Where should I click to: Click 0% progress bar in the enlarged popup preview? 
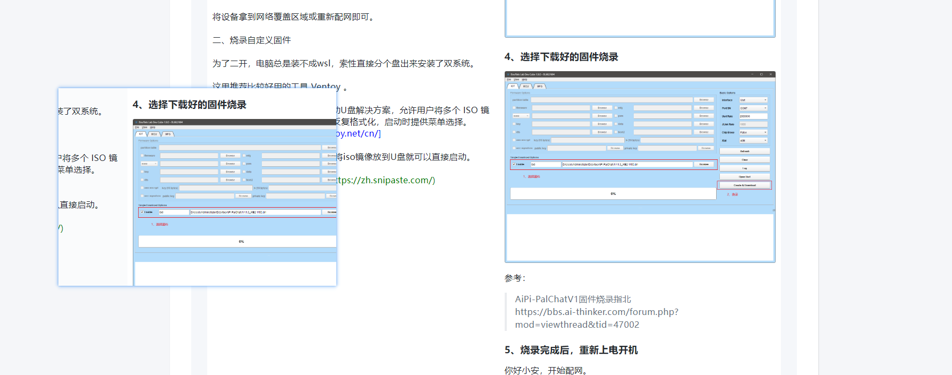[237, 242]
